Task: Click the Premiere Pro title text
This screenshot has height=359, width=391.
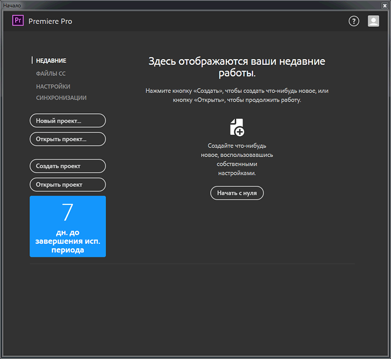Action: 50,21
